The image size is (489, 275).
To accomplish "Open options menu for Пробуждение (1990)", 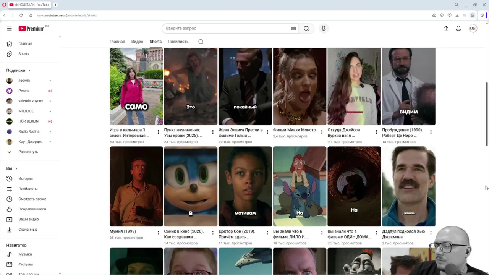I will click(x=431, y=132).
